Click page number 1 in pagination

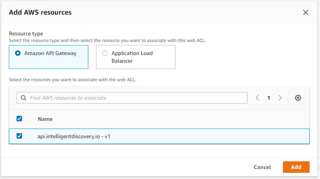pos(269,98)
